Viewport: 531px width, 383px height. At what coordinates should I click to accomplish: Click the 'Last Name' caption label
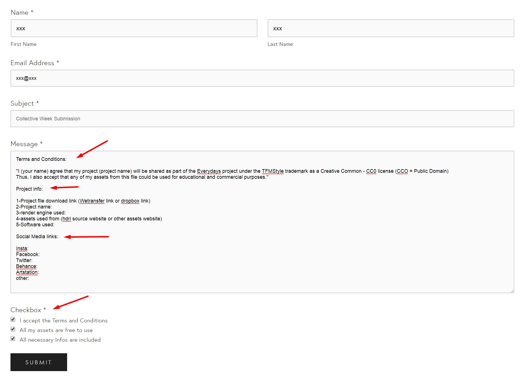(280, 44)
